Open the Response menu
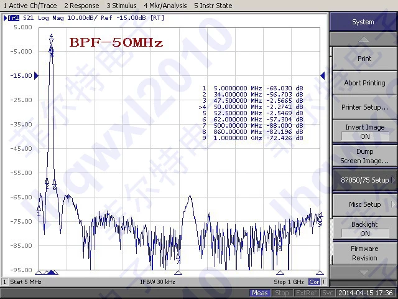398x299 pixels. click(x=81, y=6)
